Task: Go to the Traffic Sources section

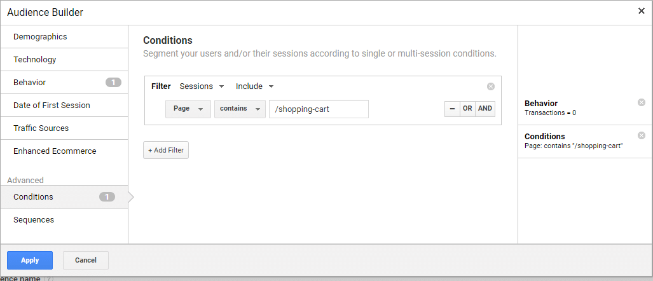Action: (41, 128)
